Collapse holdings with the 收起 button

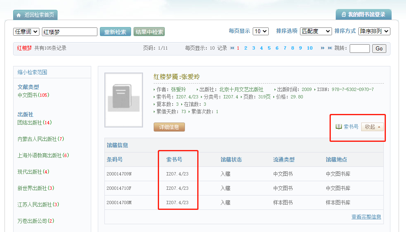[372, 127]
